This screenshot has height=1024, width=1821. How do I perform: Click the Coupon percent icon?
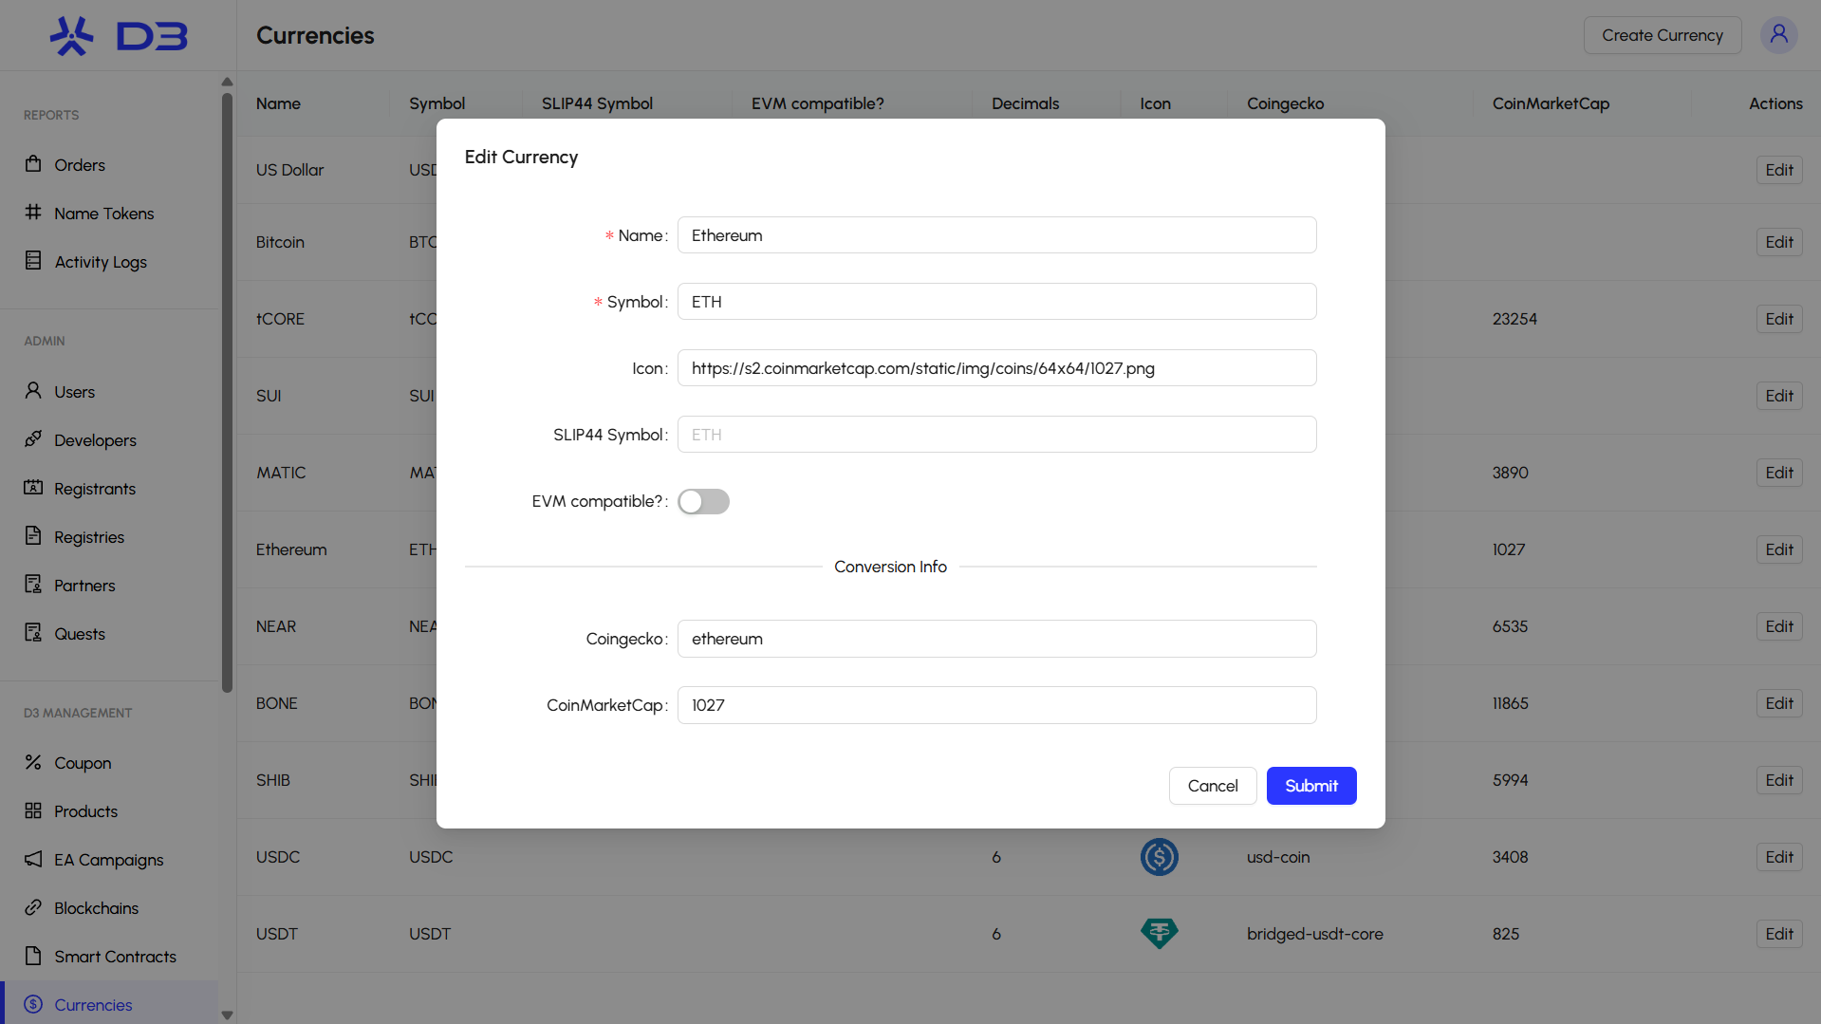[33, 761]
